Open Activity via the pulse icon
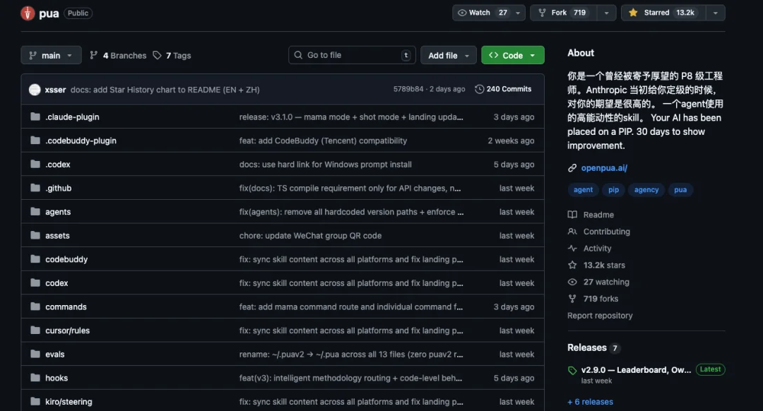 tap(574, 248)
